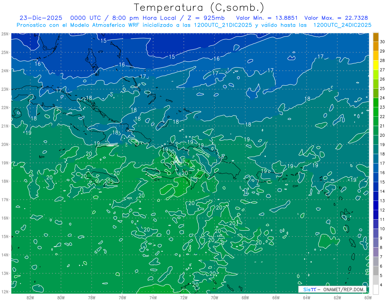The width and height of the screenshot is (391, 302).
Task: Click the 14N latitude axis label
Action: click(x=5, y=255)
